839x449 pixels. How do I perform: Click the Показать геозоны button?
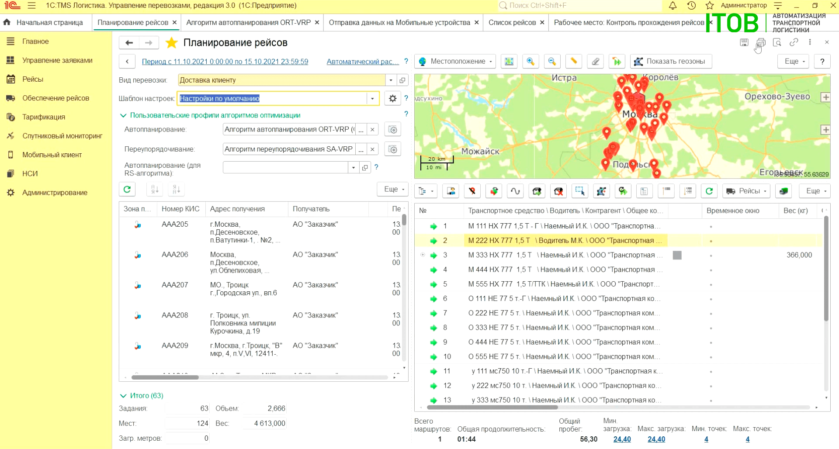coord(671,62)
